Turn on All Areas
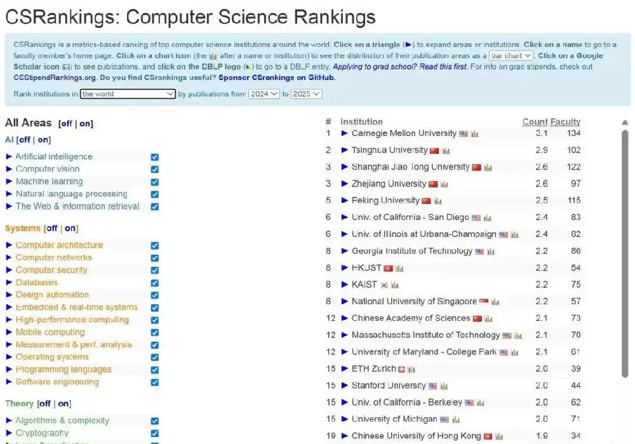This screenshot has width=635, height=444. [x=84, y=124]
